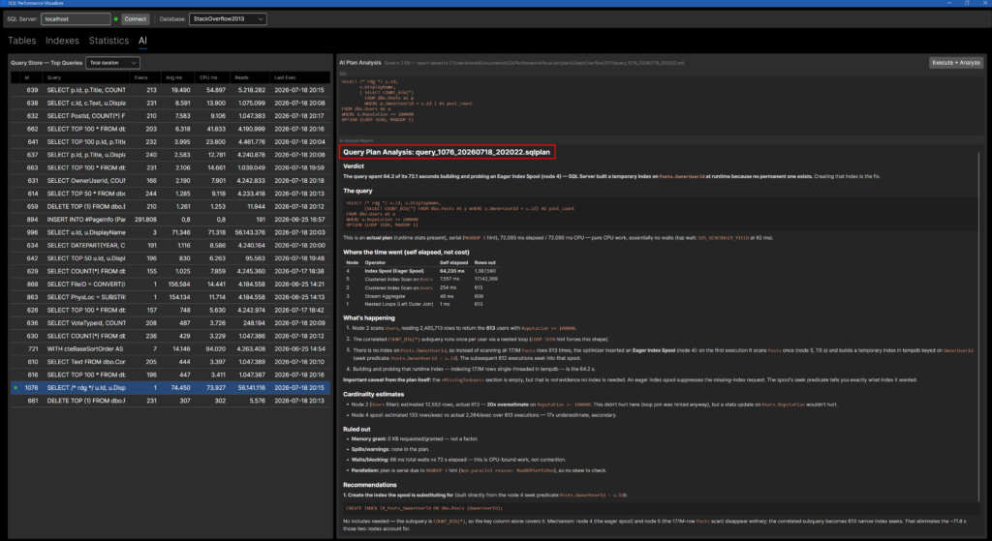Select query row with Id 663
This screenshot has width=992, height=541.
[x=170, y=168]
